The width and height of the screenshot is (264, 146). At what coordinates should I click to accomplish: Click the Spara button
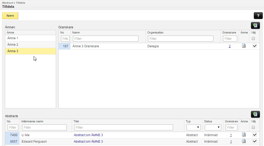click(10, 16)
